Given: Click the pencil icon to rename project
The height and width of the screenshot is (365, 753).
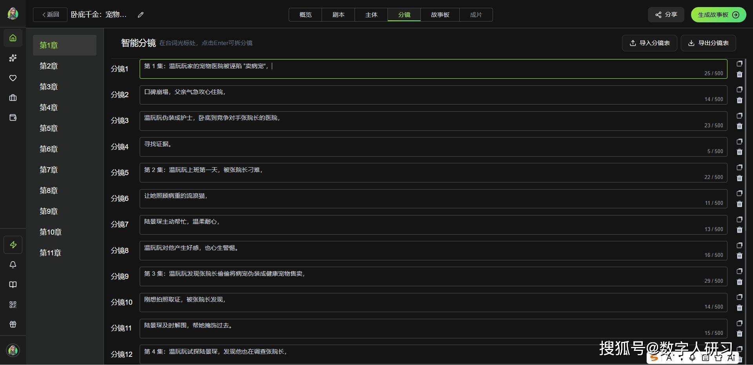Looking at the screenshot, I should coord(141,15).
